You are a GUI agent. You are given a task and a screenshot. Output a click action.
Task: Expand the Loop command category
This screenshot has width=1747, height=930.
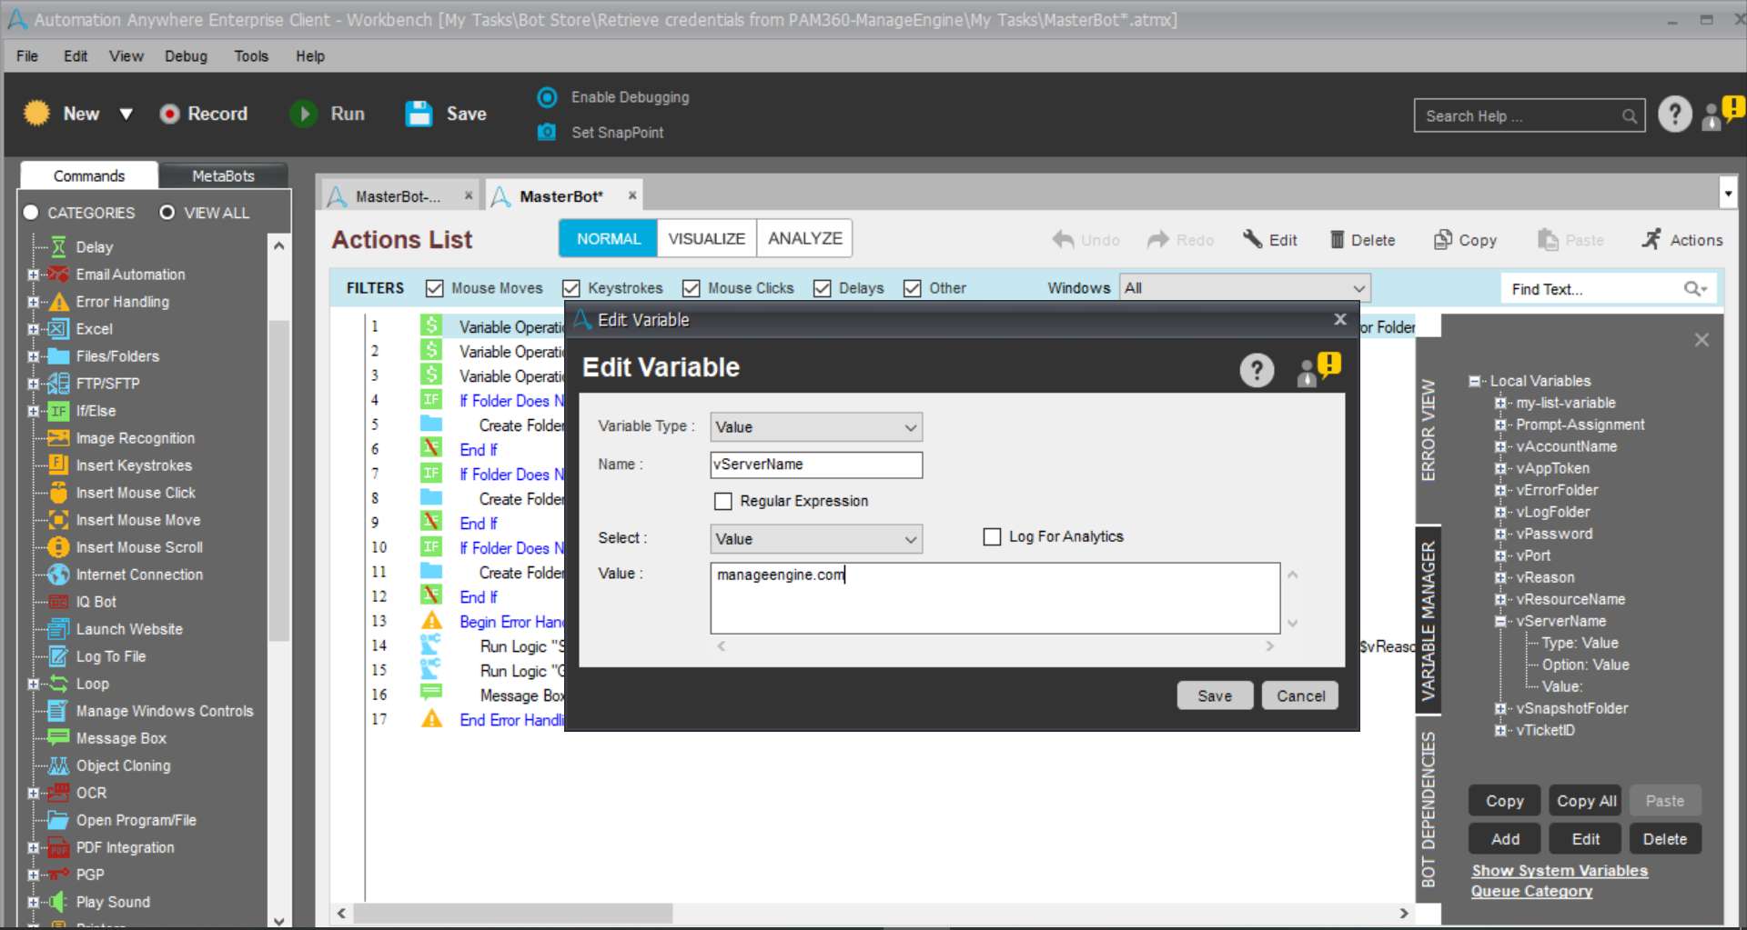(x=33, y=684)
